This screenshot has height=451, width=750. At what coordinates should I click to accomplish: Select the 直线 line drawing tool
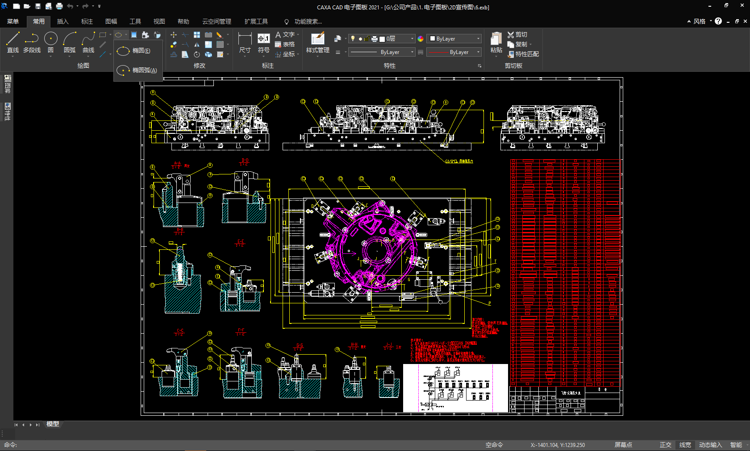[x=13, y=42]
